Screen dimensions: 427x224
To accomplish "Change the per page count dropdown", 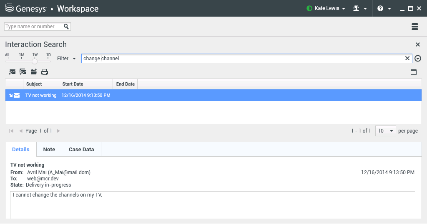I will click(x=386, y=131).
